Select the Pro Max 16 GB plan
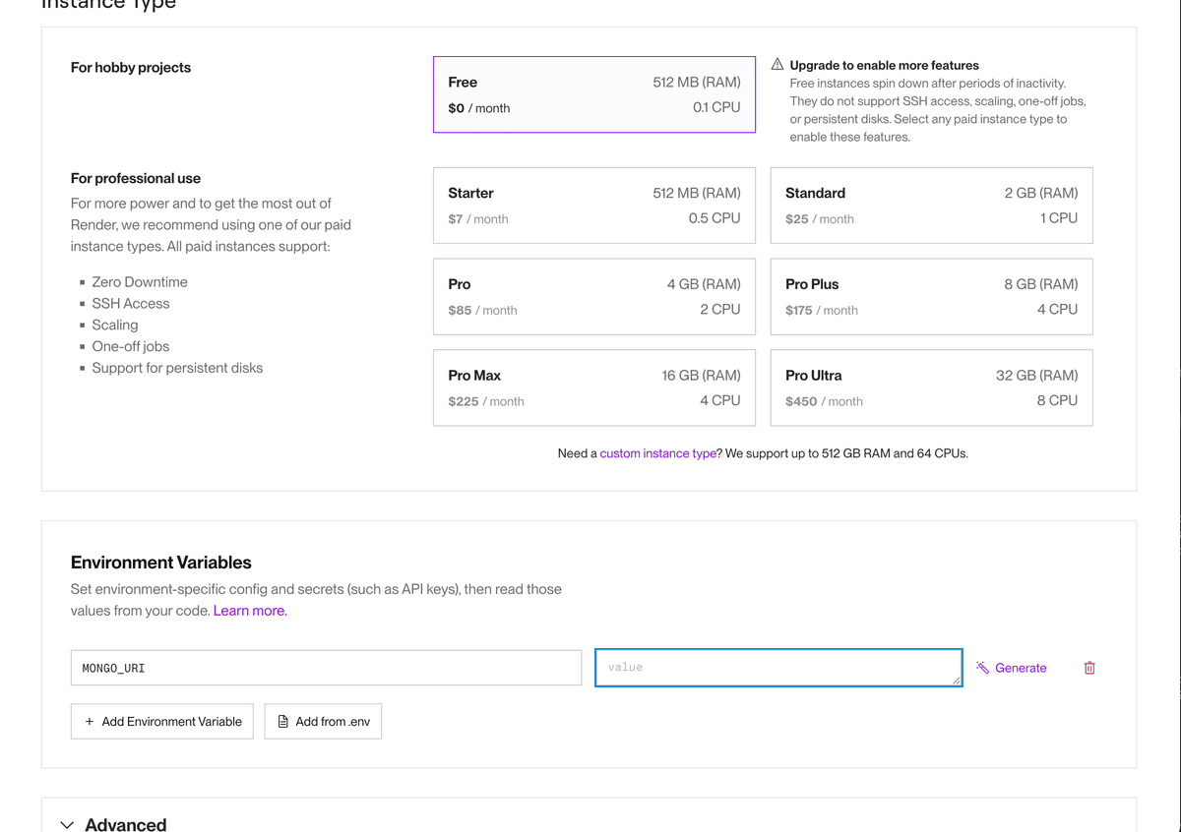The width and height of the screenshot is (1181, 832). coord(593,386)
